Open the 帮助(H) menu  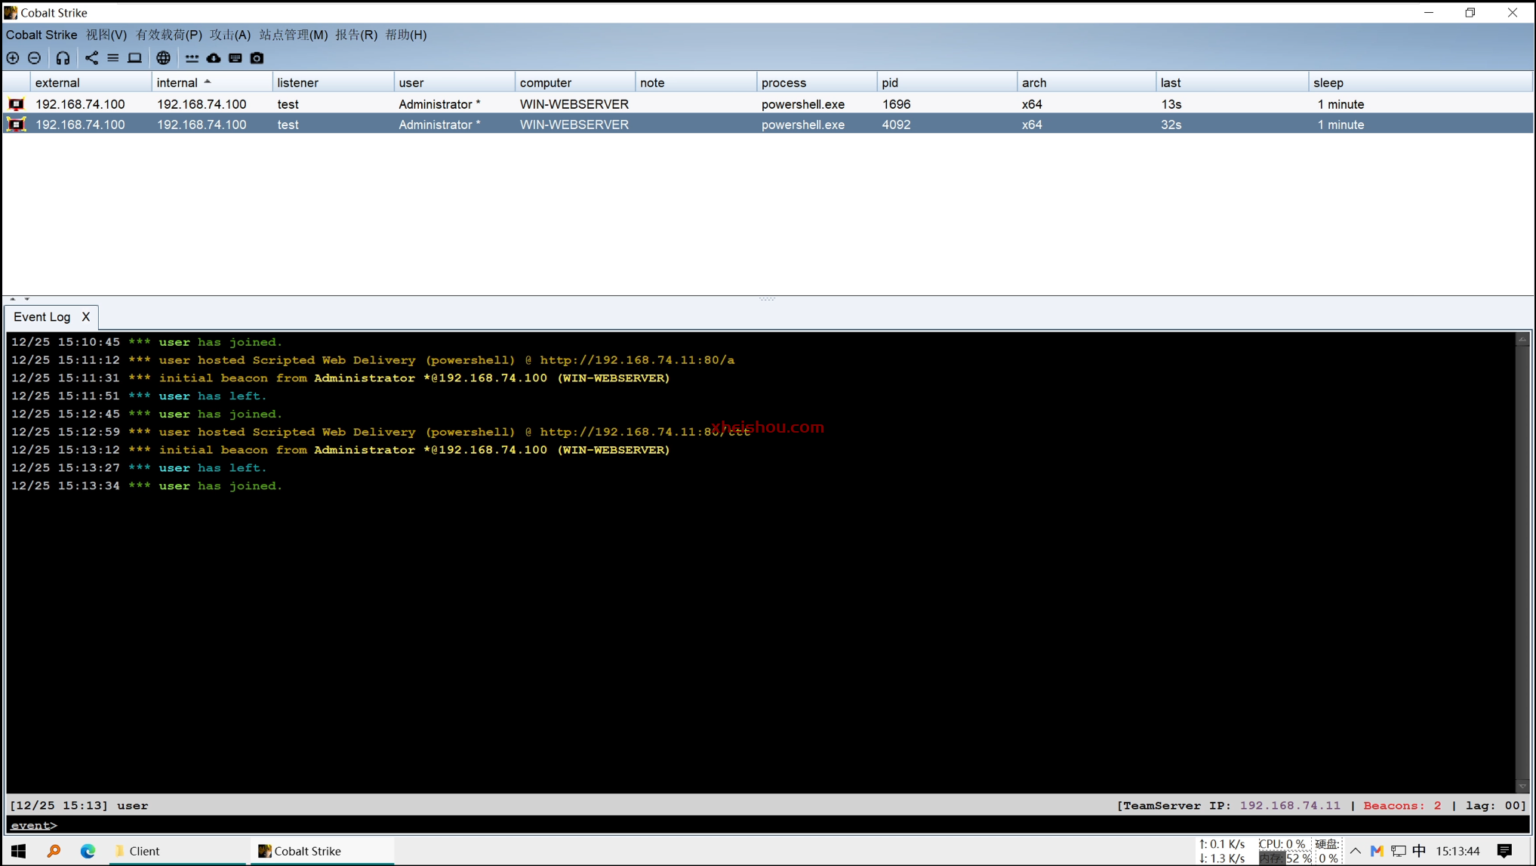click(406, 35)
